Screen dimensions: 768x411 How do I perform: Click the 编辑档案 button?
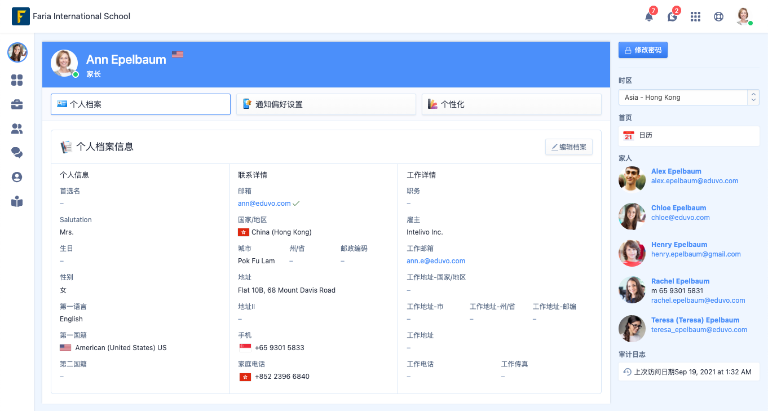(569, 147)
